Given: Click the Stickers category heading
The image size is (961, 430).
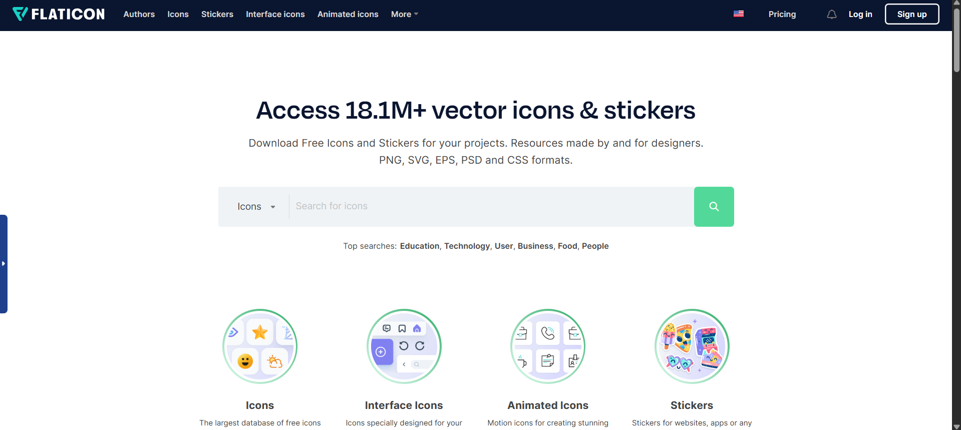Looking at the screenshot, I should (692, 405).
